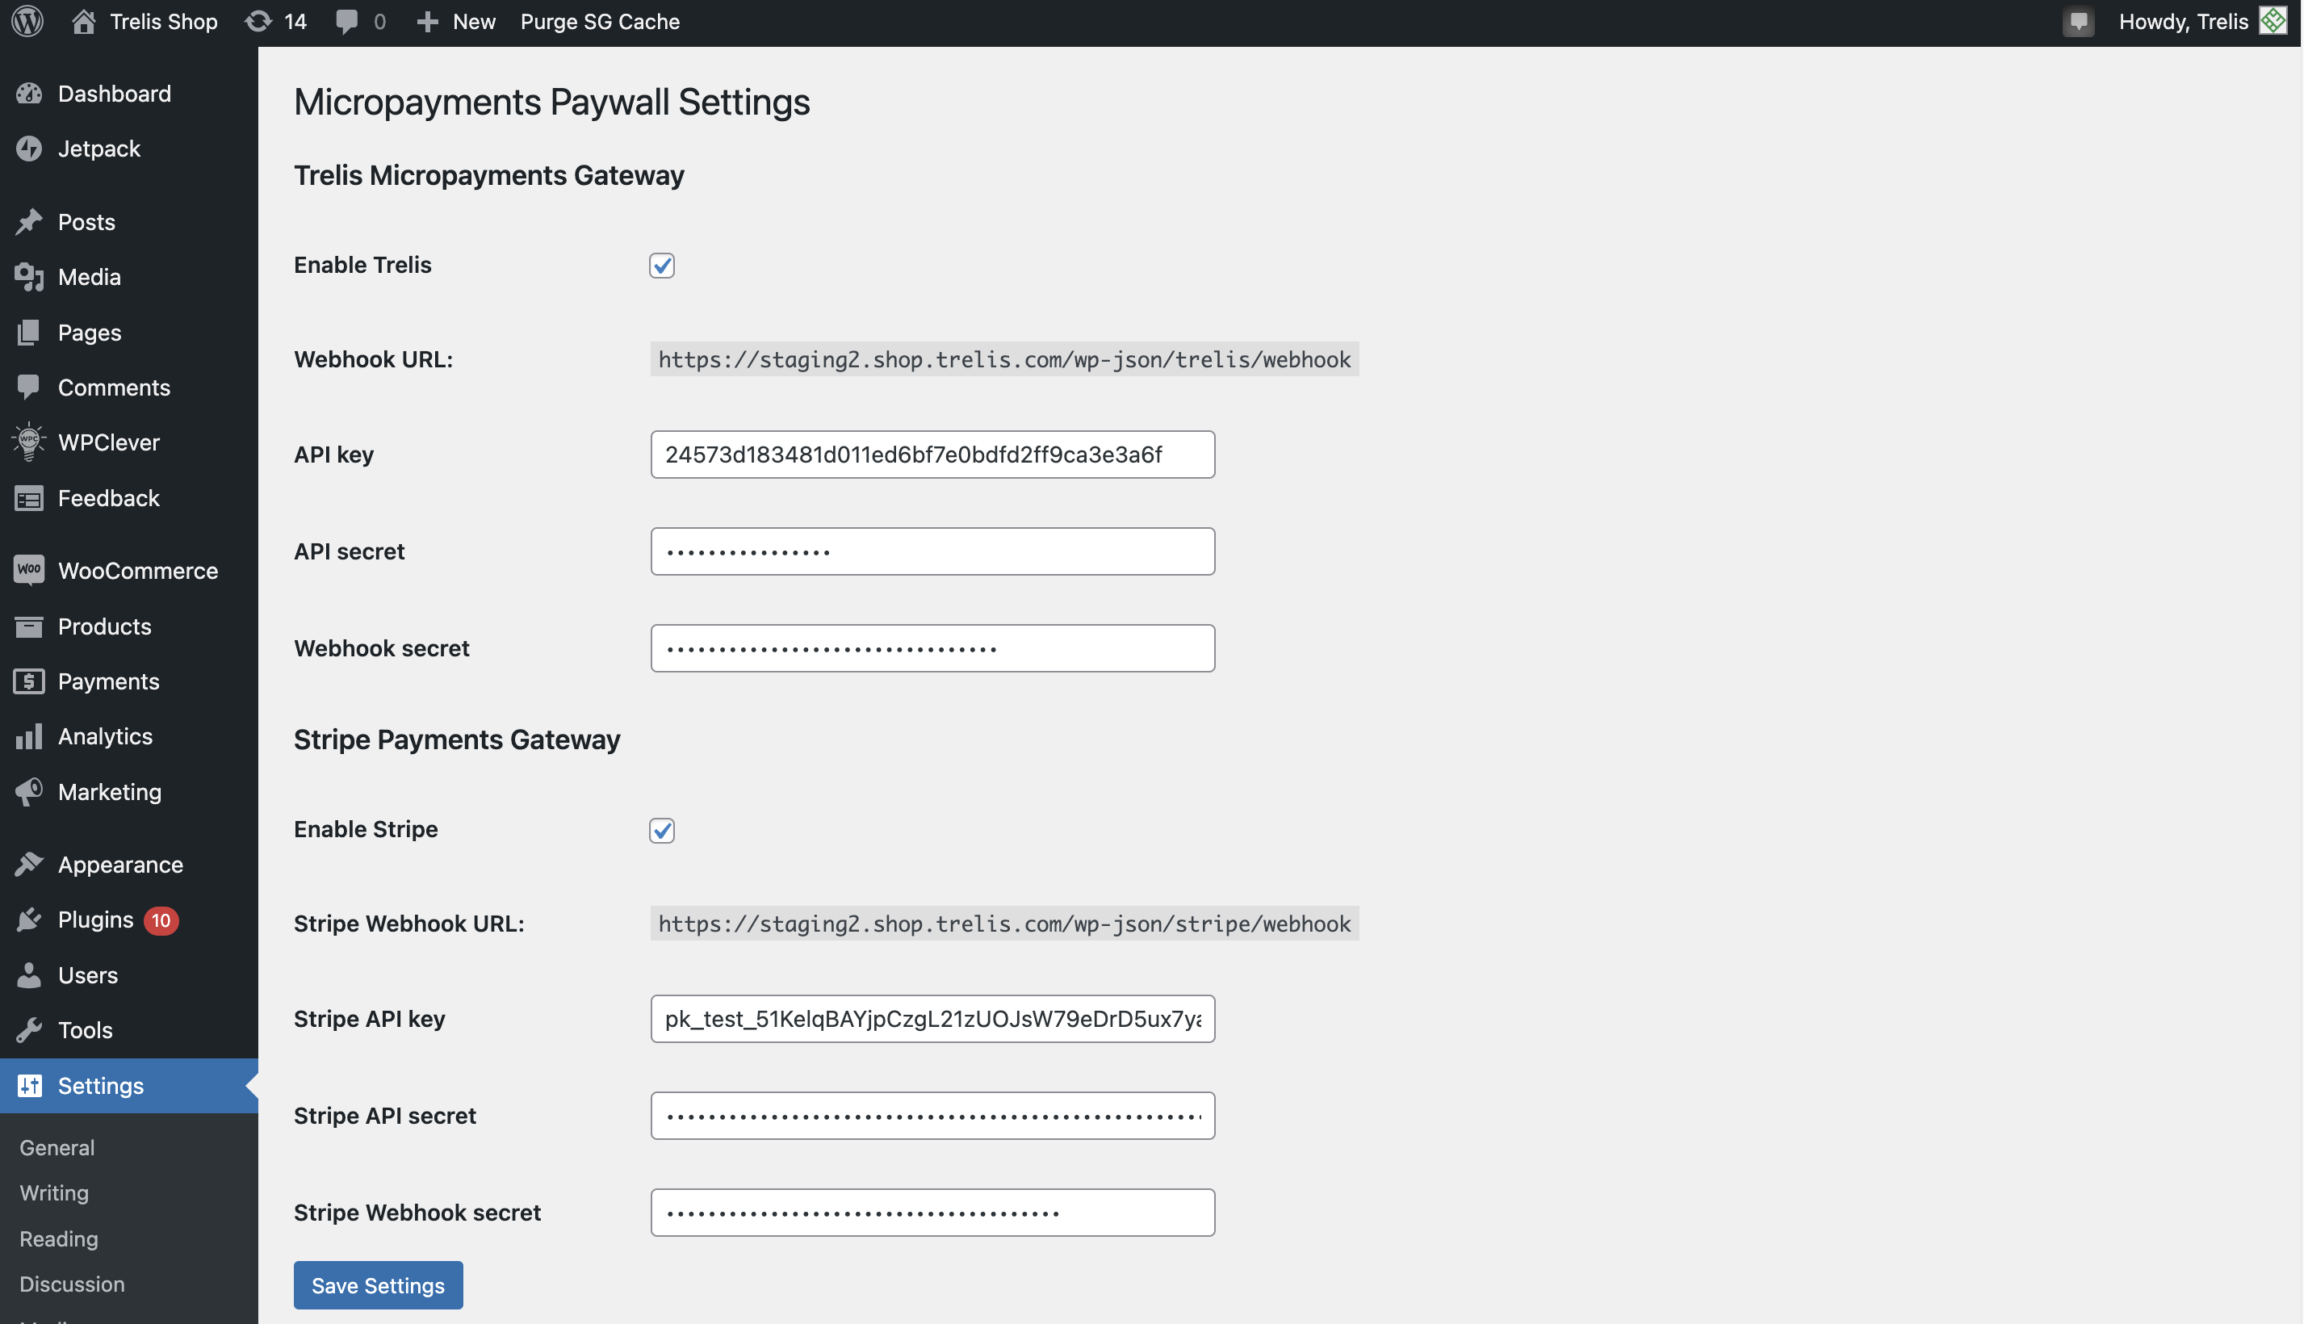Open Discussion settings submenu
Screen dimensions: 2304x1324
pyautogui.click(x=72, y=1284)
